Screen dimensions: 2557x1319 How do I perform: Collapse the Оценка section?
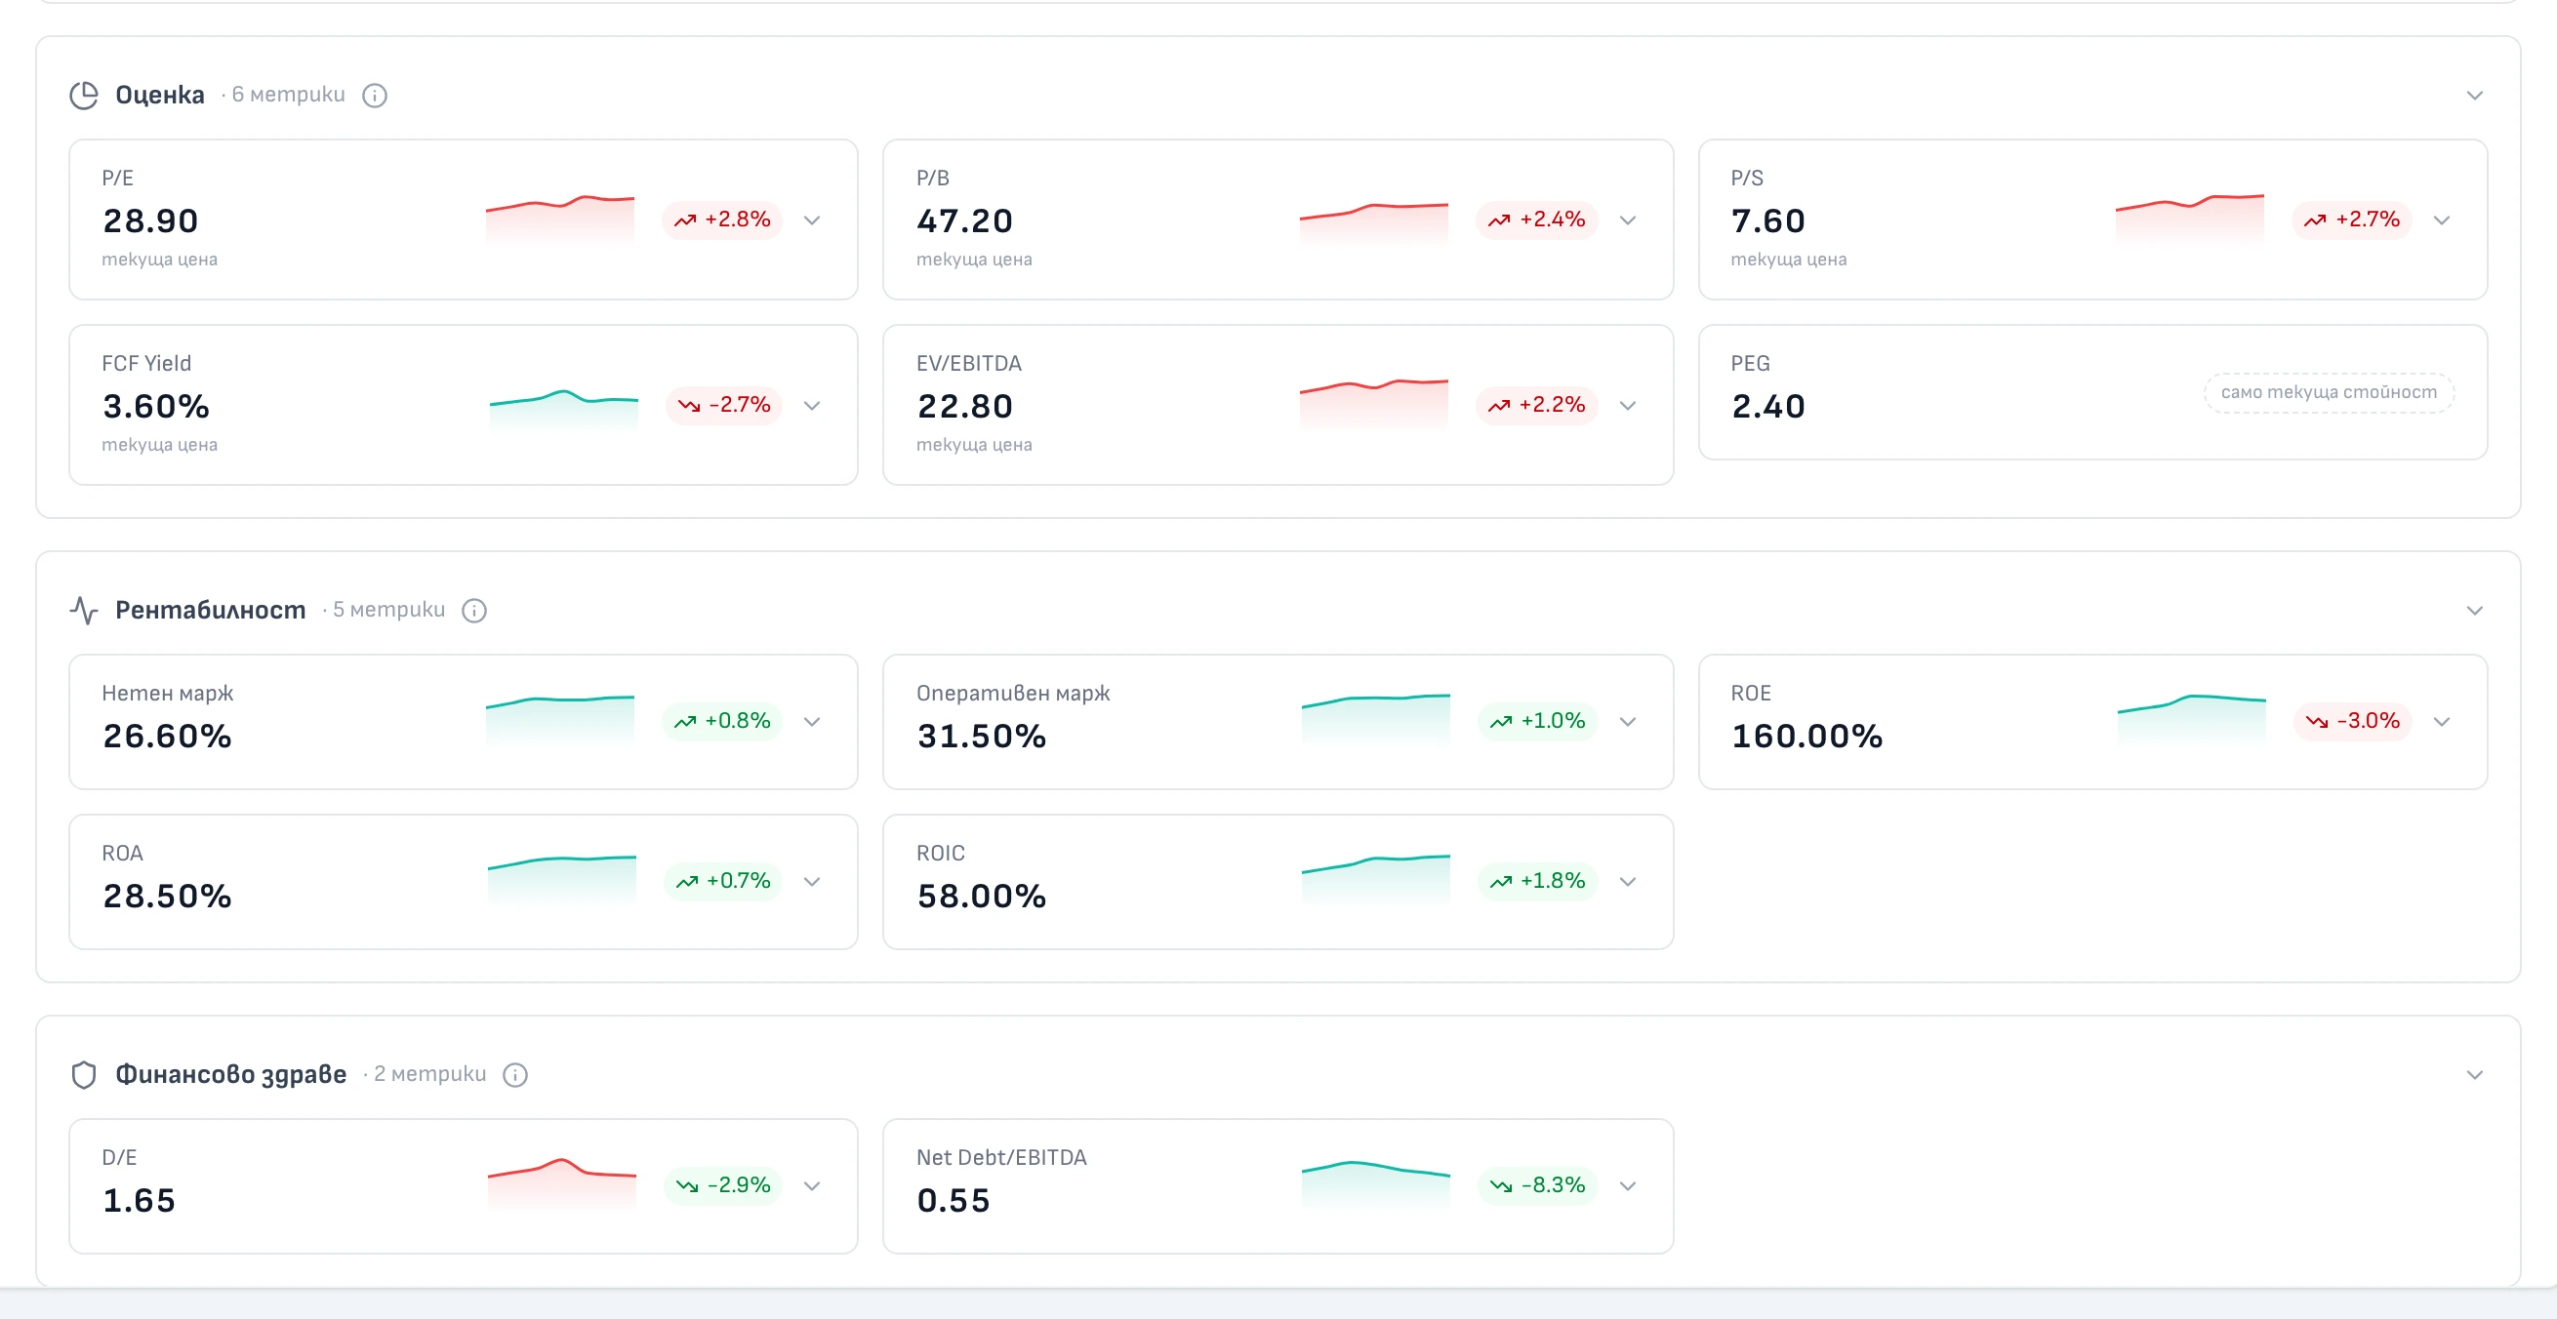(2475, 96)
